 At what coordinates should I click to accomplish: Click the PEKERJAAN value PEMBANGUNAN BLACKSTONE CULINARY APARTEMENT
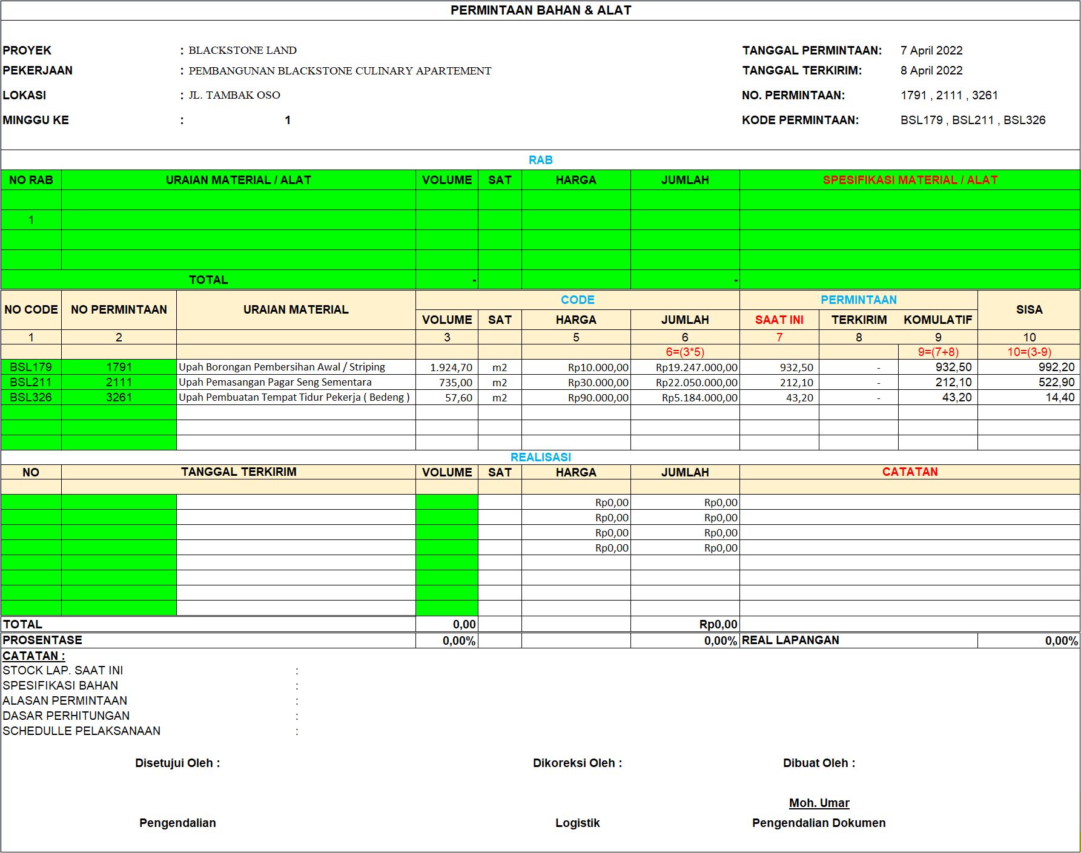(x=340, y=71)
